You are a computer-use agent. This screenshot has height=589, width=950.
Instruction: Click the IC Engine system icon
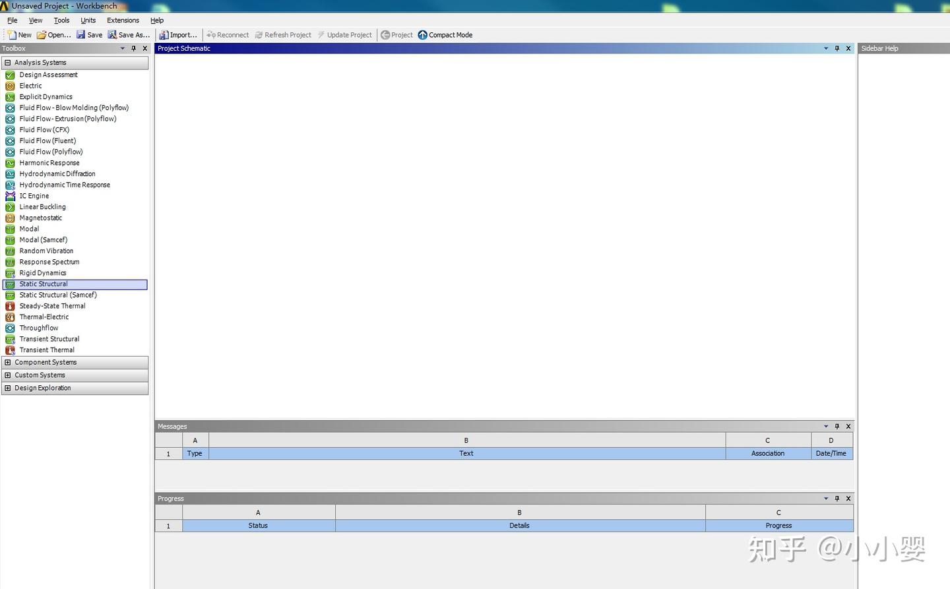pos(10,196)
